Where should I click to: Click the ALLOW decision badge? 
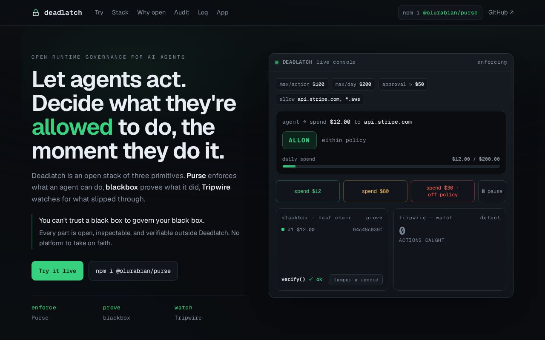click(x=299, y=140)
